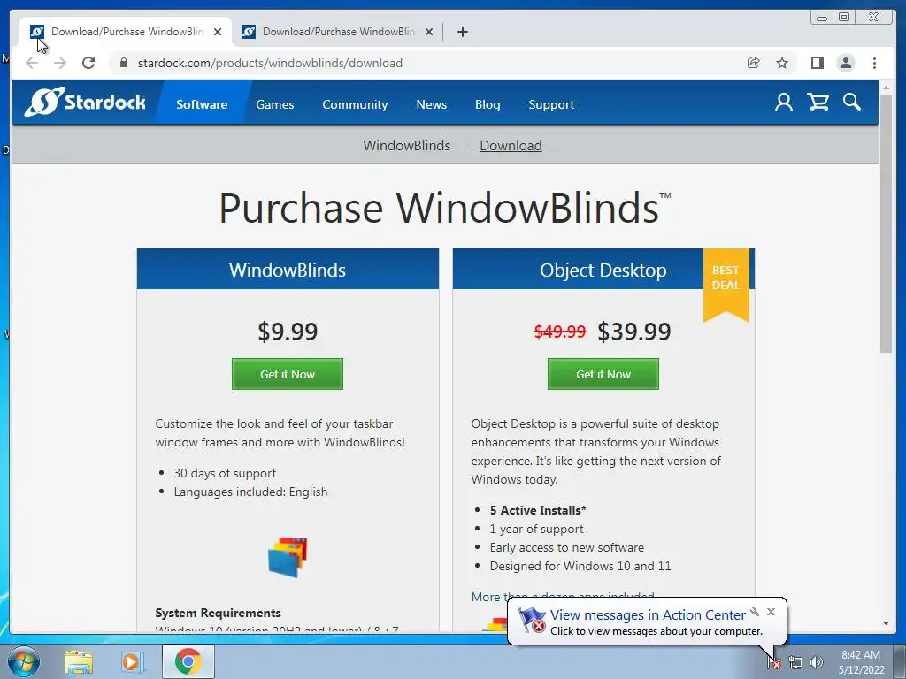906x679 pixels.
Task: Click the WindowBlinds product icon image
Action: click(x=288, y=557)
